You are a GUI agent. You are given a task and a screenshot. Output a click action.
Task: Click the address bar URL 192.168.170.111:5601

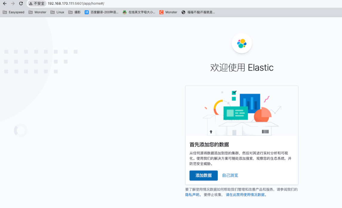pos(76,4)
